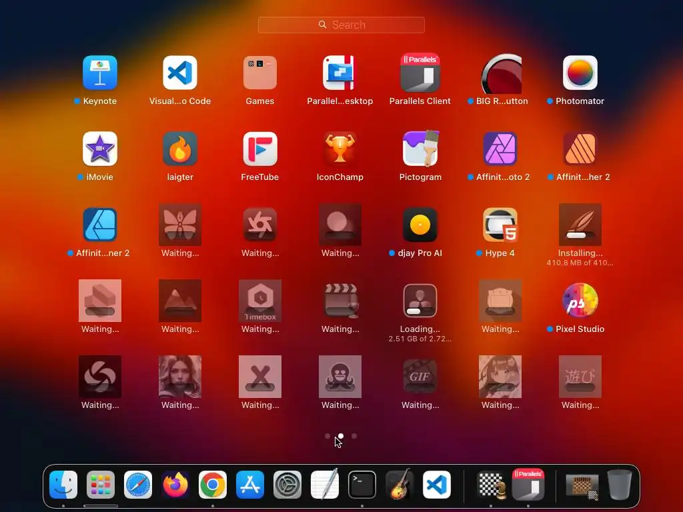Click the Launchpad icon in the Dock

tap(101, 485)
